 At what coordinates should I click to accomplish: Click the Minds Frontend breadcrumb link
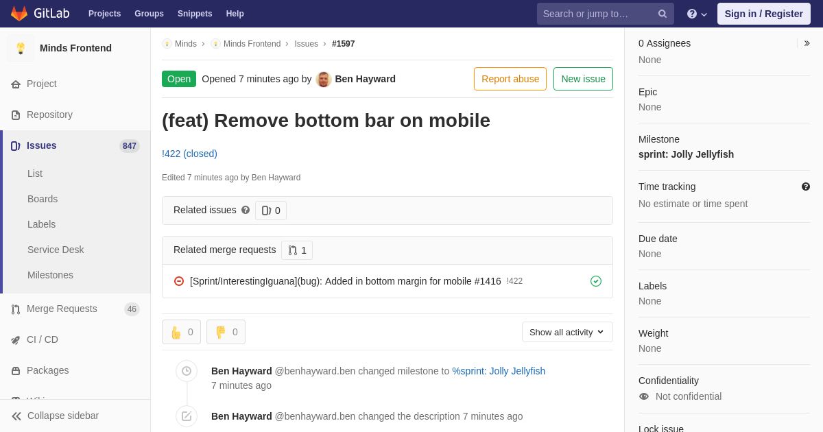(x=252, y=44)
